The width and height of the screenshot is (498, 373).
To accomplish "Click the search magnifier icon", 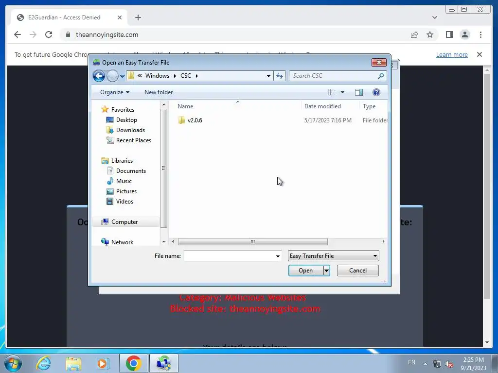I will 381,76.
